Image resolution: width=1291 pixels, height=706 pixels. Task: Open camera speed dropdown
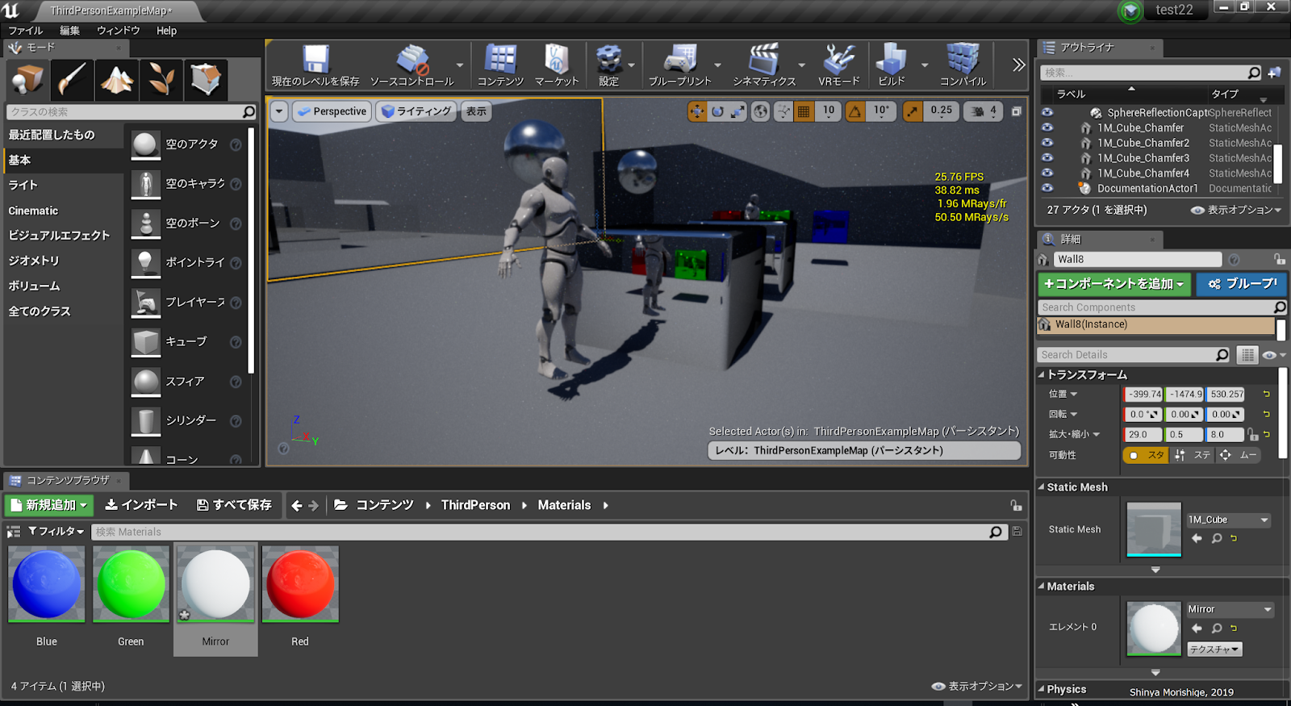[x=984, y=111]
